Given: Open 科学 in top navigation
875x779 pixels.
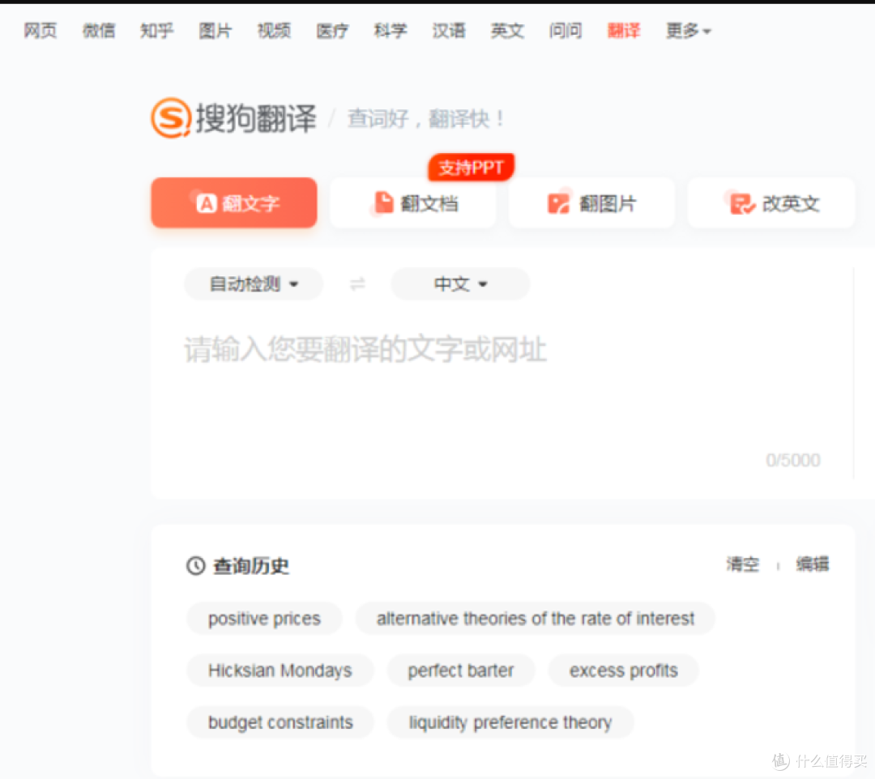Looking at the screenshot, I should 390,31.
